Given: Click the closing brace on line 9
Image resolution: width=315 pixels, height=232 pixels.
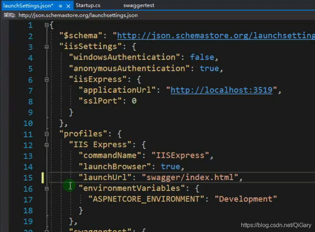Looking at the screenshot, I should tap(71, 112).
